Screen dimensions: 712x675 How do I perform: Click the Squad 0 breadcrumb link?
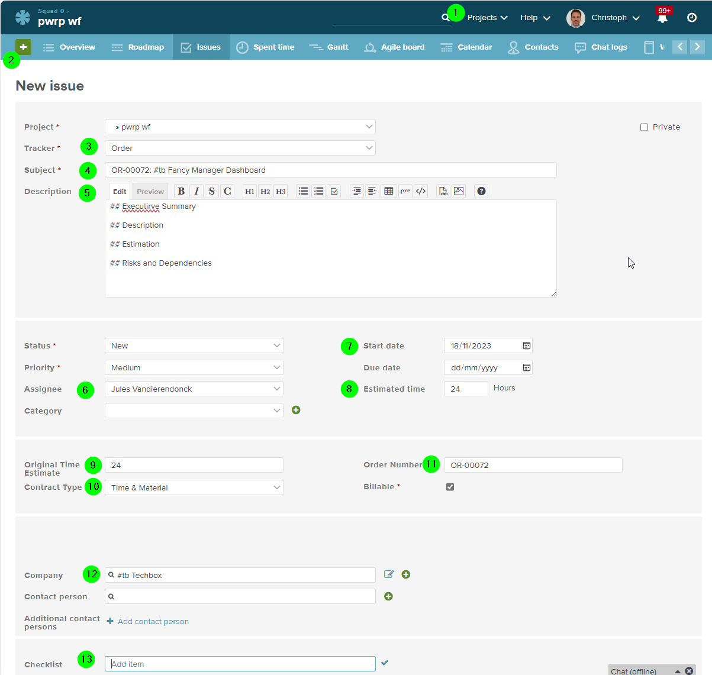click(x=51, y=11)
